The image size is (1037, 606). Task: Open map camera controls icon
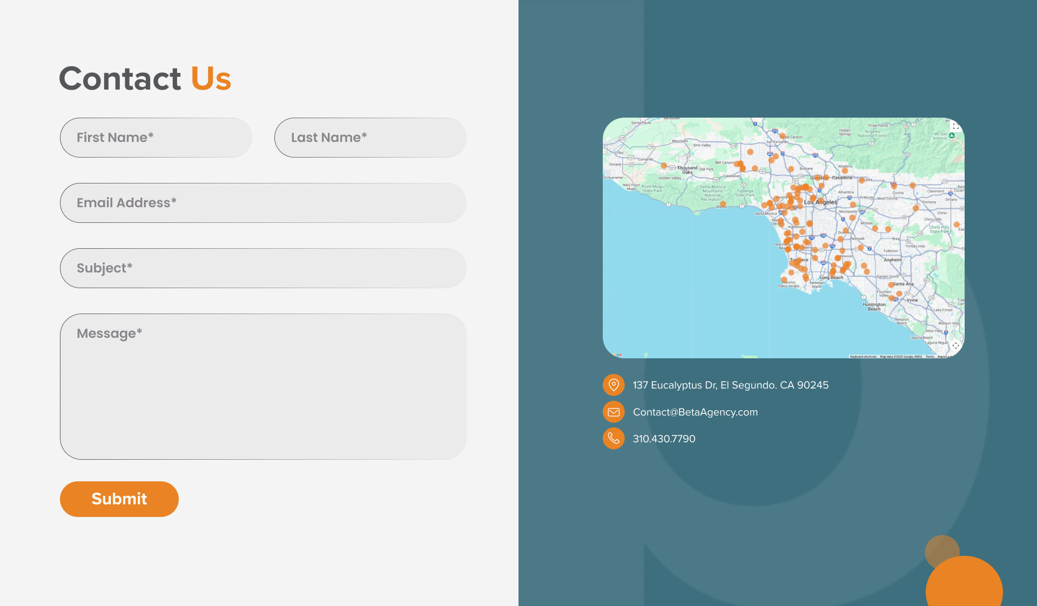955,345
